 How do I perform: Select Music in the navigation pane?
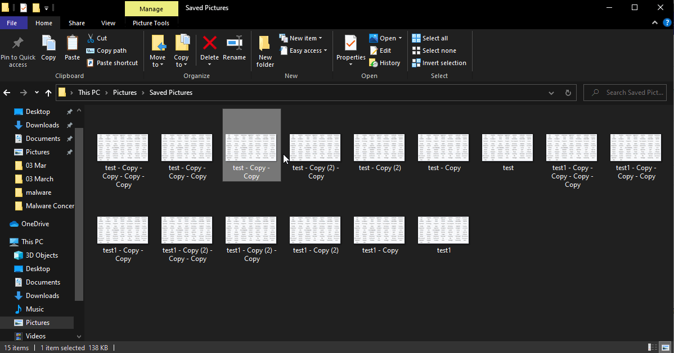point(34,309)
